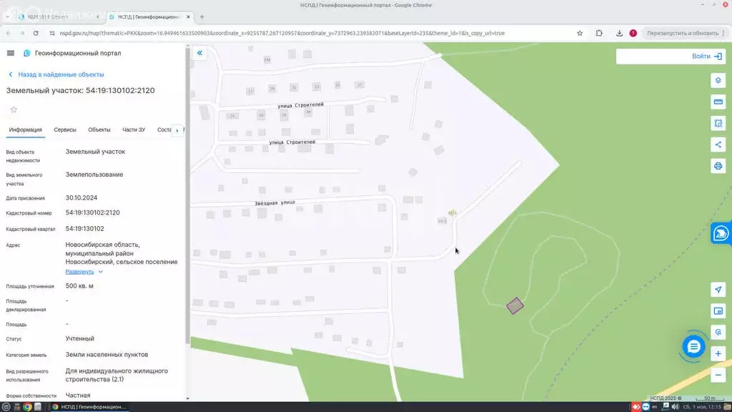The image size is (732, 412).
Task: Add land plot to favorites star
Action: coord(13,109)
